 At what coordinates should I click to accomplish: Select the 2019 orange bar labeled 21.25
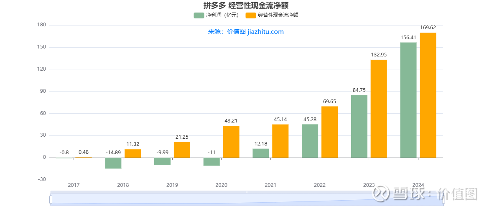[182, 150]
